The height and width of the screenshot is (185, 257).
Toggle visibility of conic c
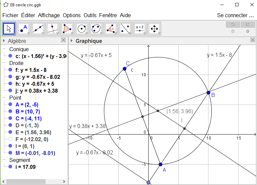(10, 56)
